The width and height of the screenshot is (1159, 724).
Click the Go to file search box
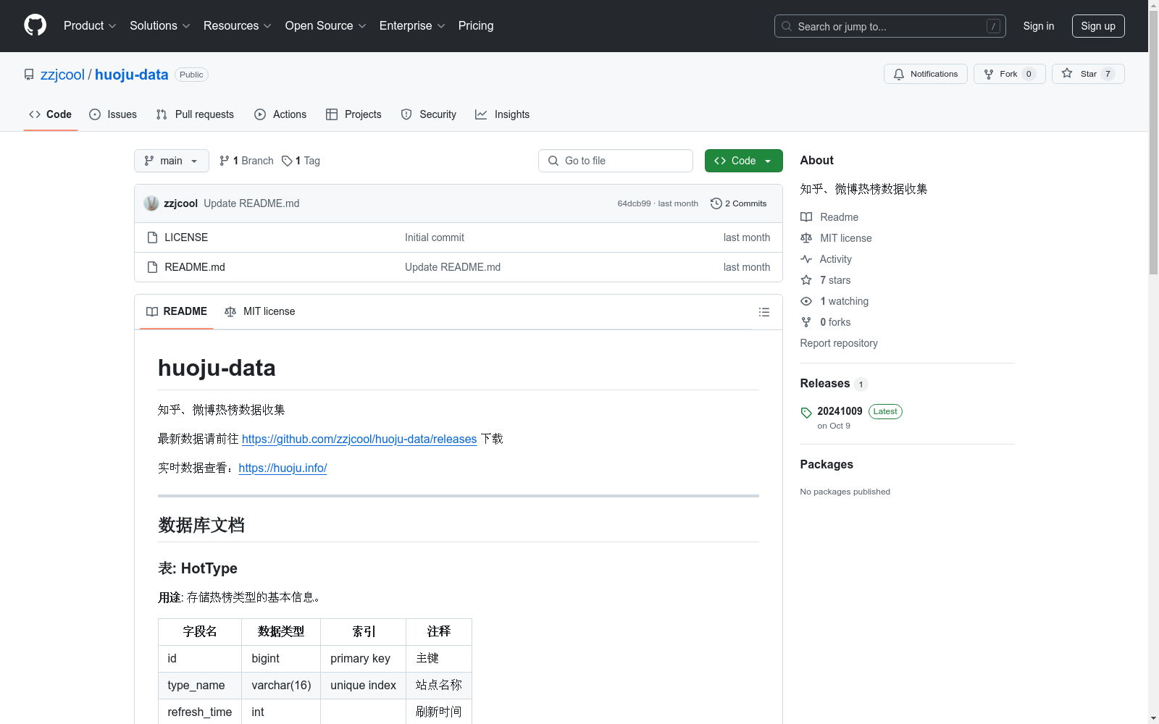point(616,161)
